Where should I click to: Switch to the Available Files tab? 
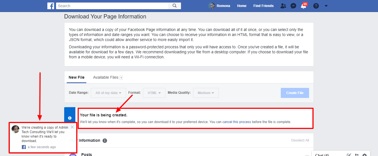[108, 77]
